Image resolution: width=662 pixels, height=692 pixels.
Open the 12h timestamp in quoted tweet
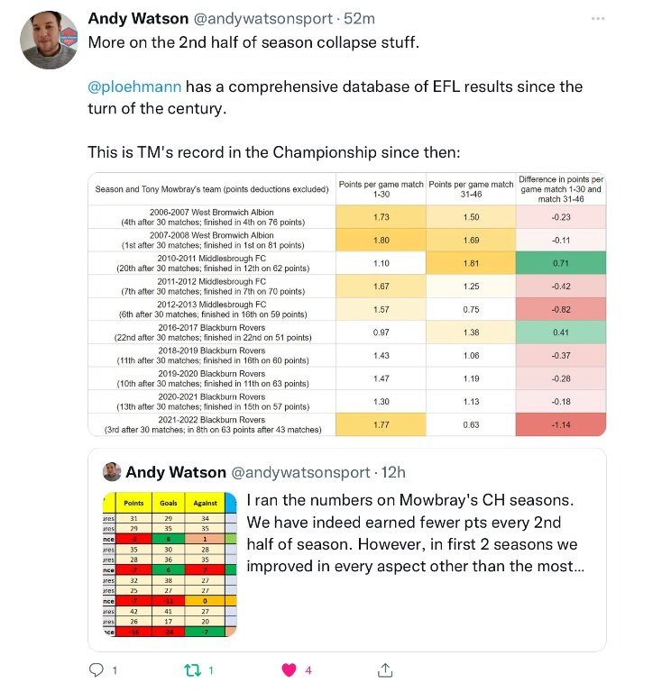(392, 472)
